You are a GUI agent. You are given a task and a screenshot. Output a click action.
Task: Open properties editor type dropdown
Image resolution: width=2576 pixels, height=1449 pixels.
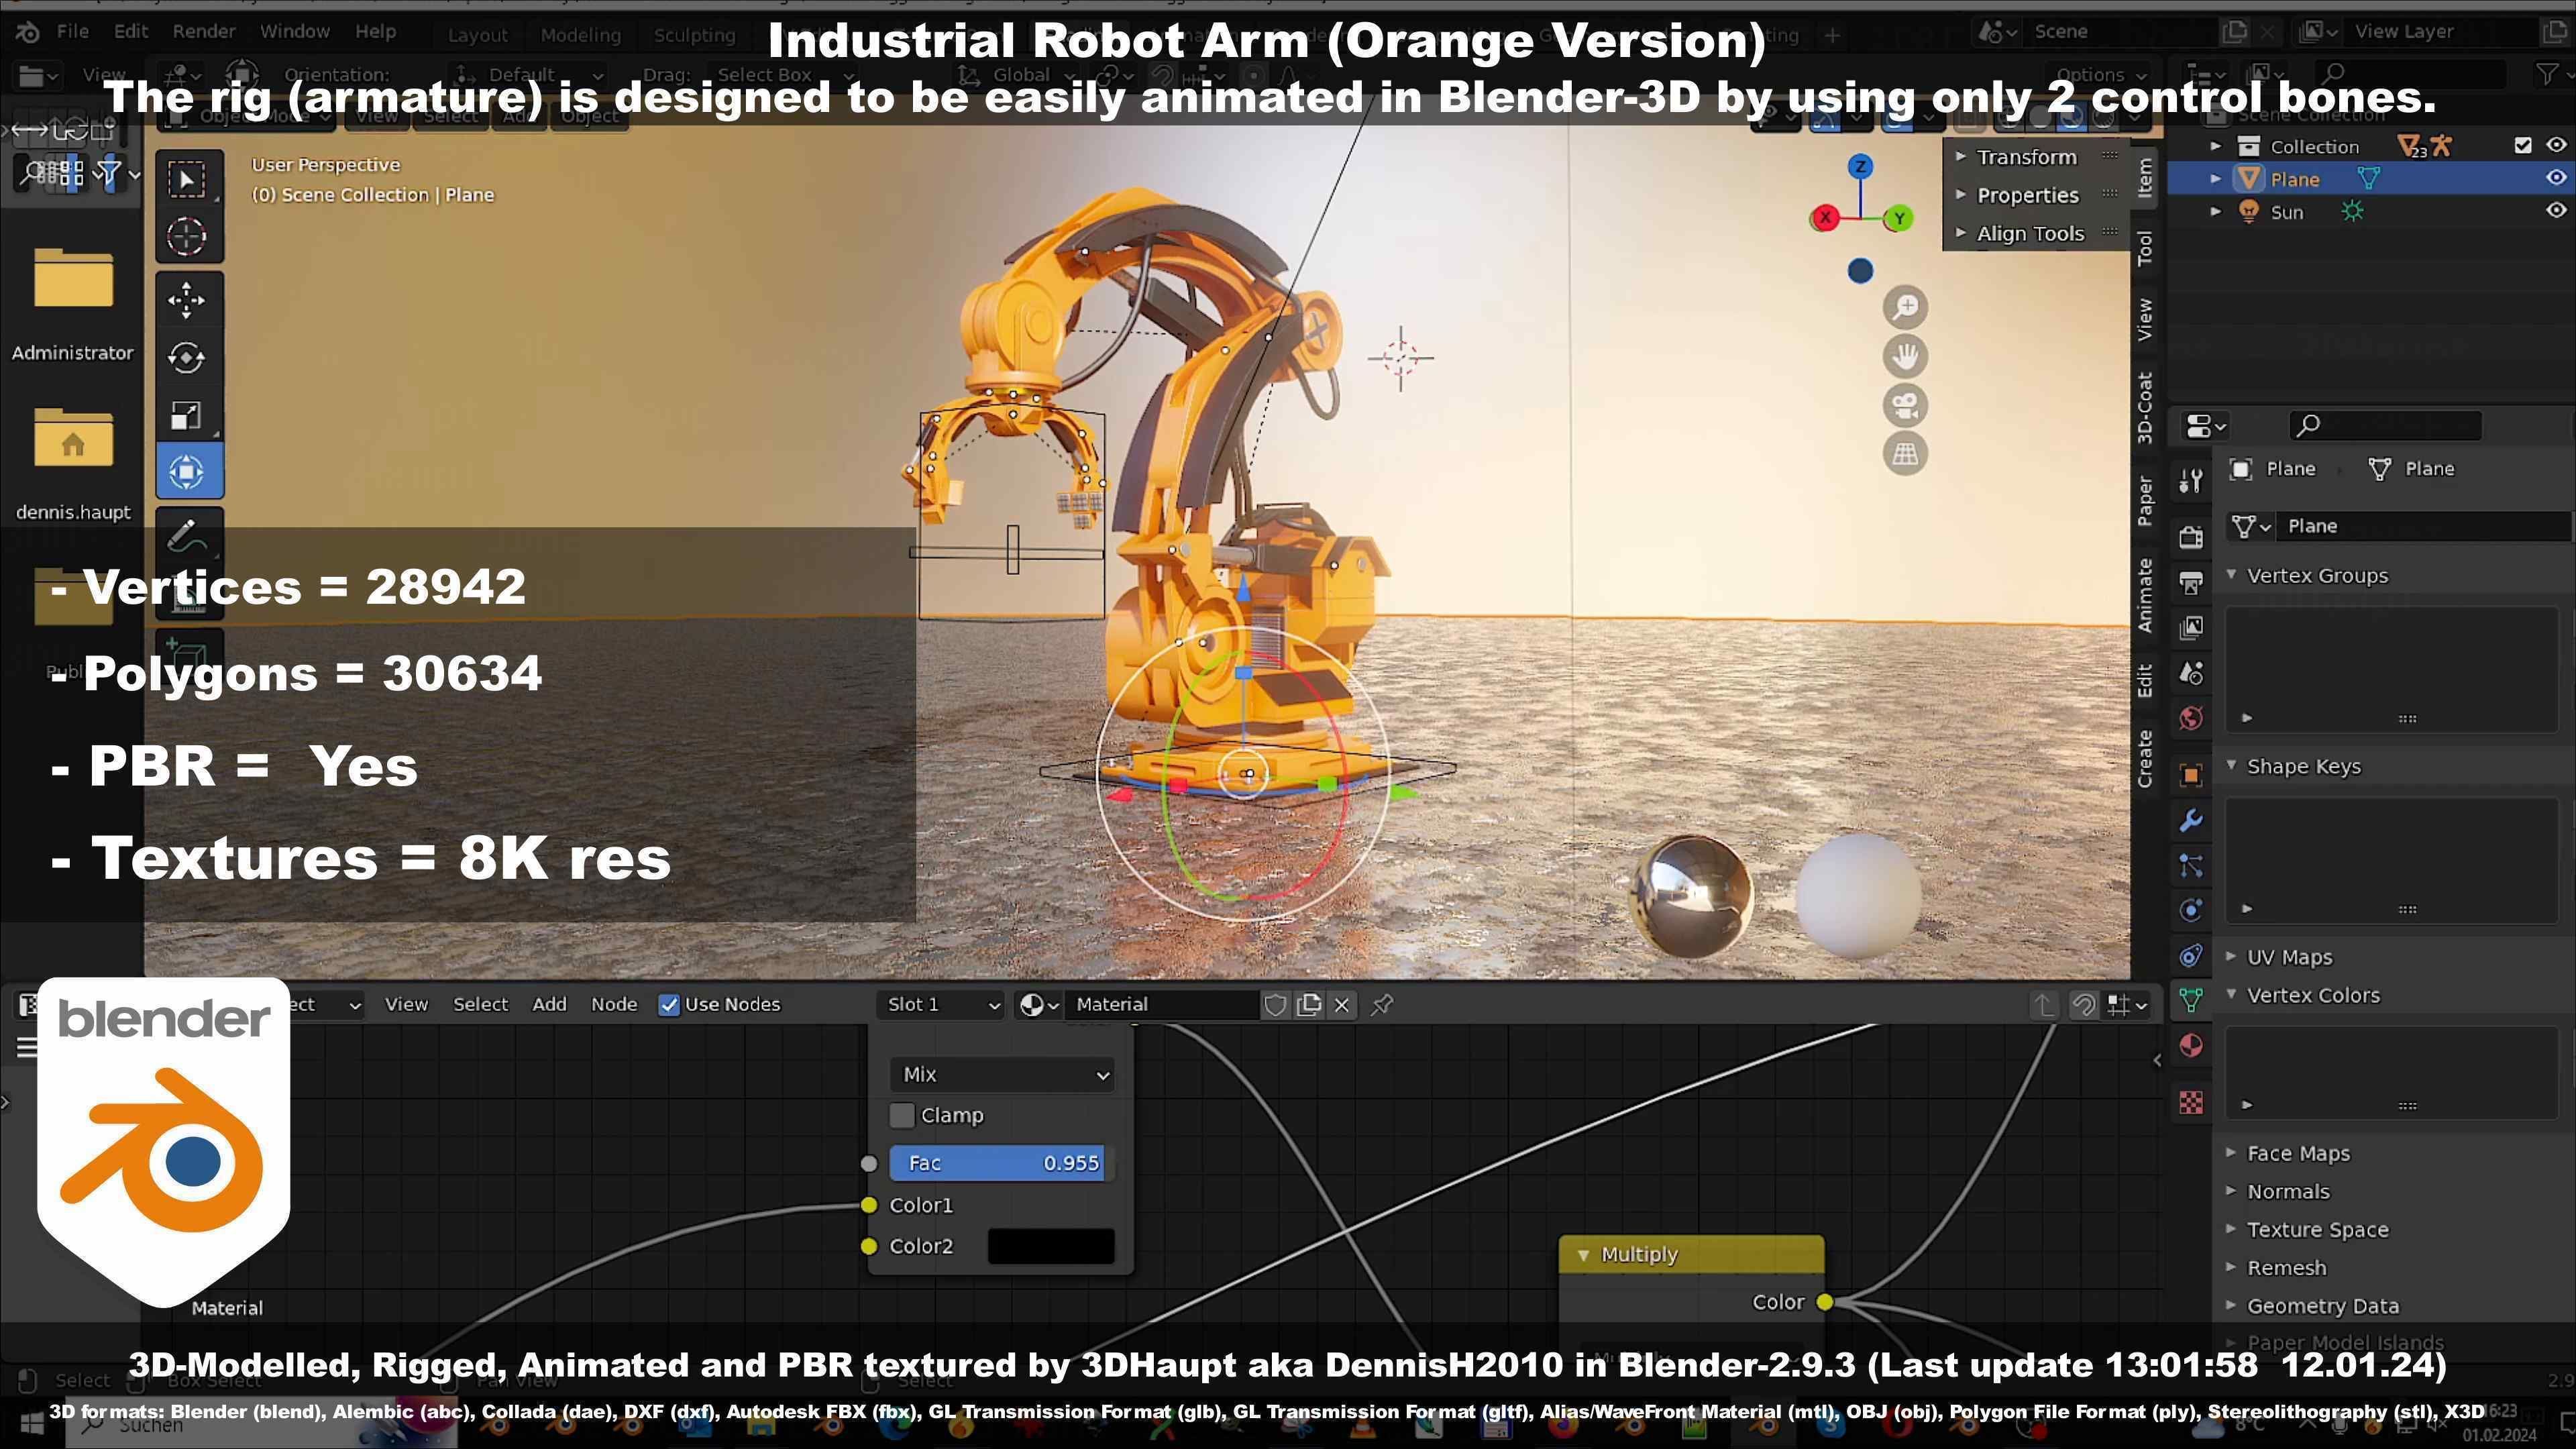click(2205, 427)
